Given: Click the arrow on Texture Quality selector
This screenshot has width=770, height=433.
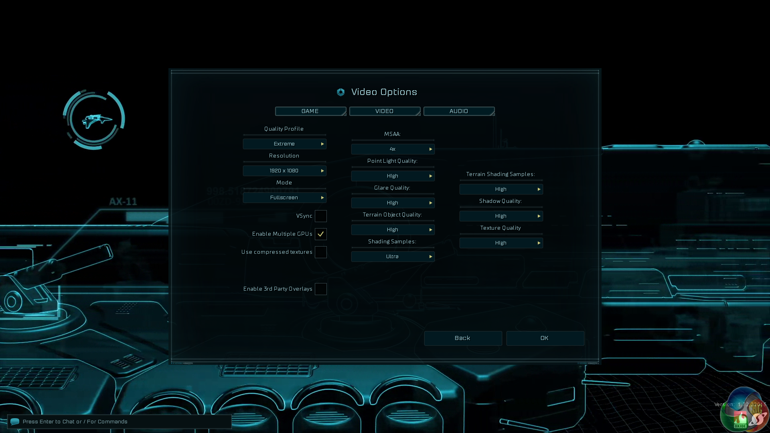Looking at the screenshot, I should (x=539, y=243).
